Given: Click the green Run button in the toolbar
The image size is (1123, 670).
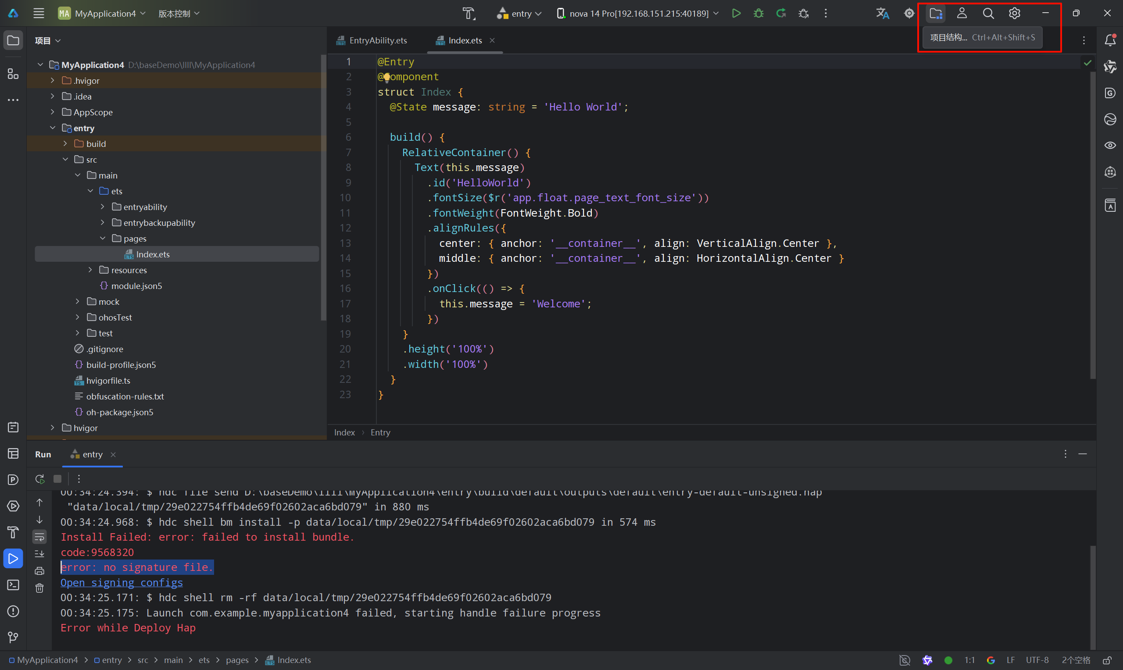Looking at the screenshot, I should coord(736,14).
